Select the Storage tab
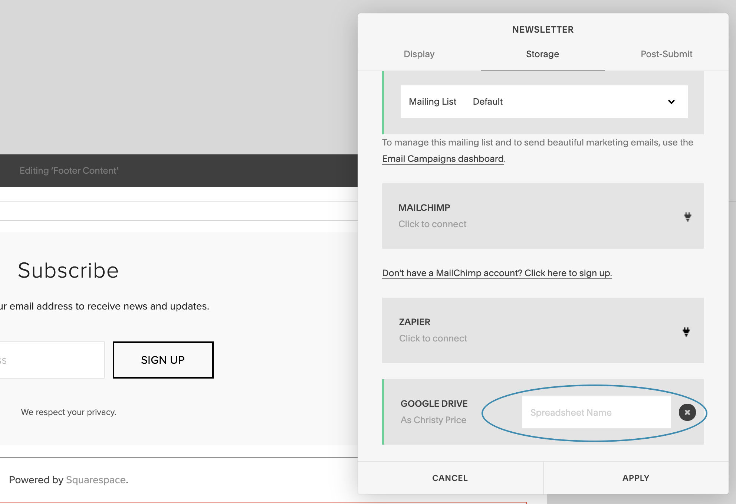This screenshot has height=504, width=736. click(x=542, y=54)
